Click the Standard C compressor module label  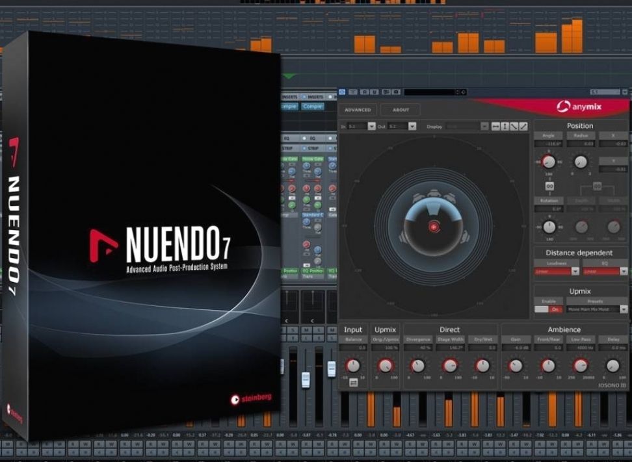312,215
